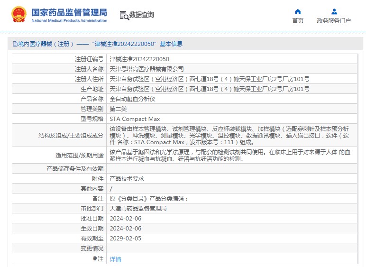Viewport: 366px width, 267px height.
Task: Click the 政务服务门户 user icon
Action: point(334,11)
